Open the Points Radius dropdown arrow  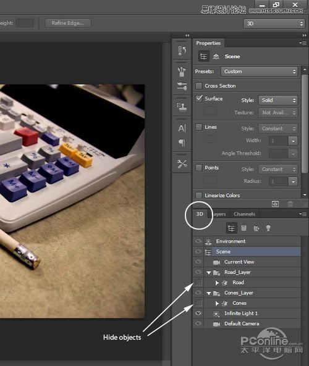[293, 181]
